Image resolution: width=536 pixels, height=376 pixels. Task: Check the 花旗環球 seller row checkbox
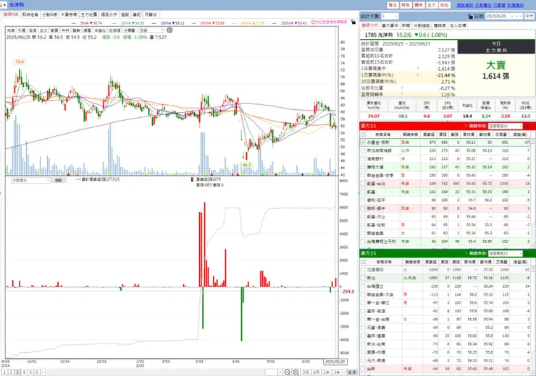tap(363, 270)
